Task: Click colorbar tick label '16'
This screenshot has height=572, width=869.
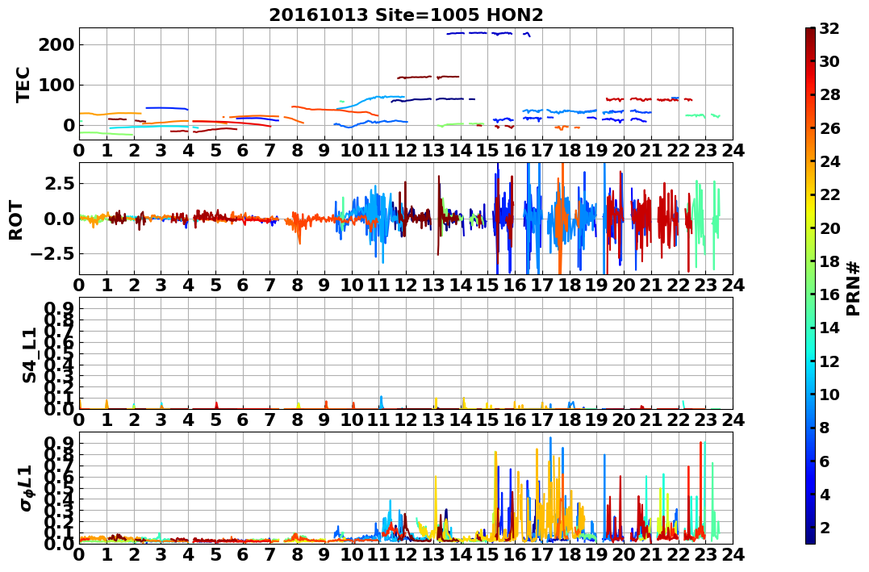Action: pos(830,294)
